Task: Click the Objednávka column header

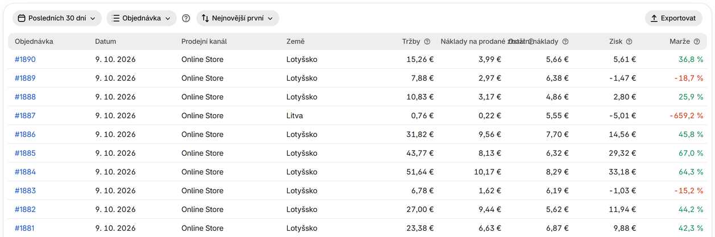Action: 34,41
